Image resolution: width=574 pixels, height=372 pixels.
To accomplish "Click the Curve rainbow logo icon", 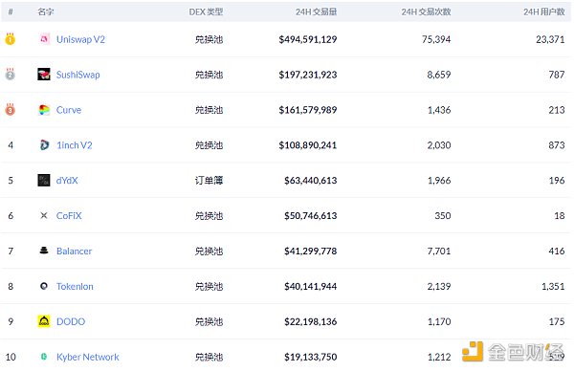I will (44, 110).
